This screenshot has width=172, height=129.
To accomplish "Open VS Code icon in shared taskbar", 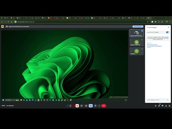I will (x=56, y=100).
